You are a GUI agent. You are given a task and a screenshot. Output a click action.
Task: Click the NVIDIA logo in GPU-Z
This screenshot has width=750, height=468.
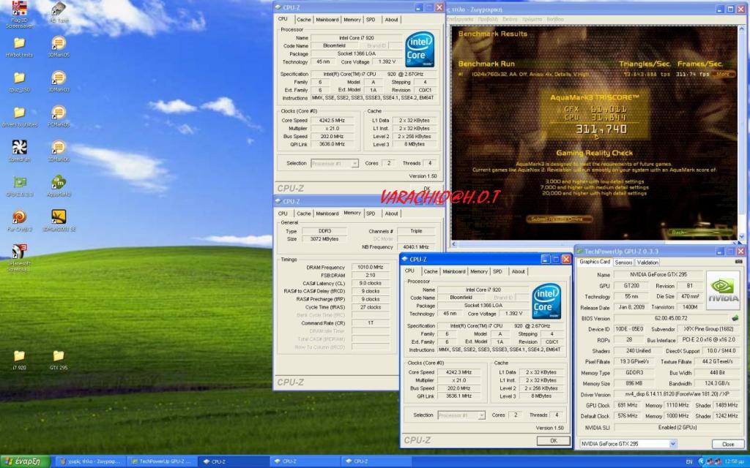723,290
